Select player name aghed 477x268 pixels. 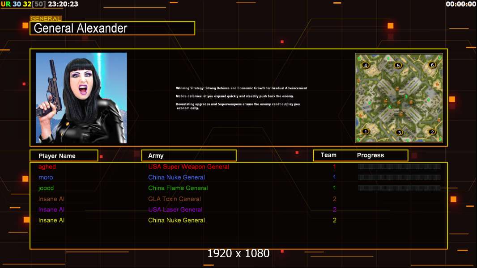[x=47, y=167]
